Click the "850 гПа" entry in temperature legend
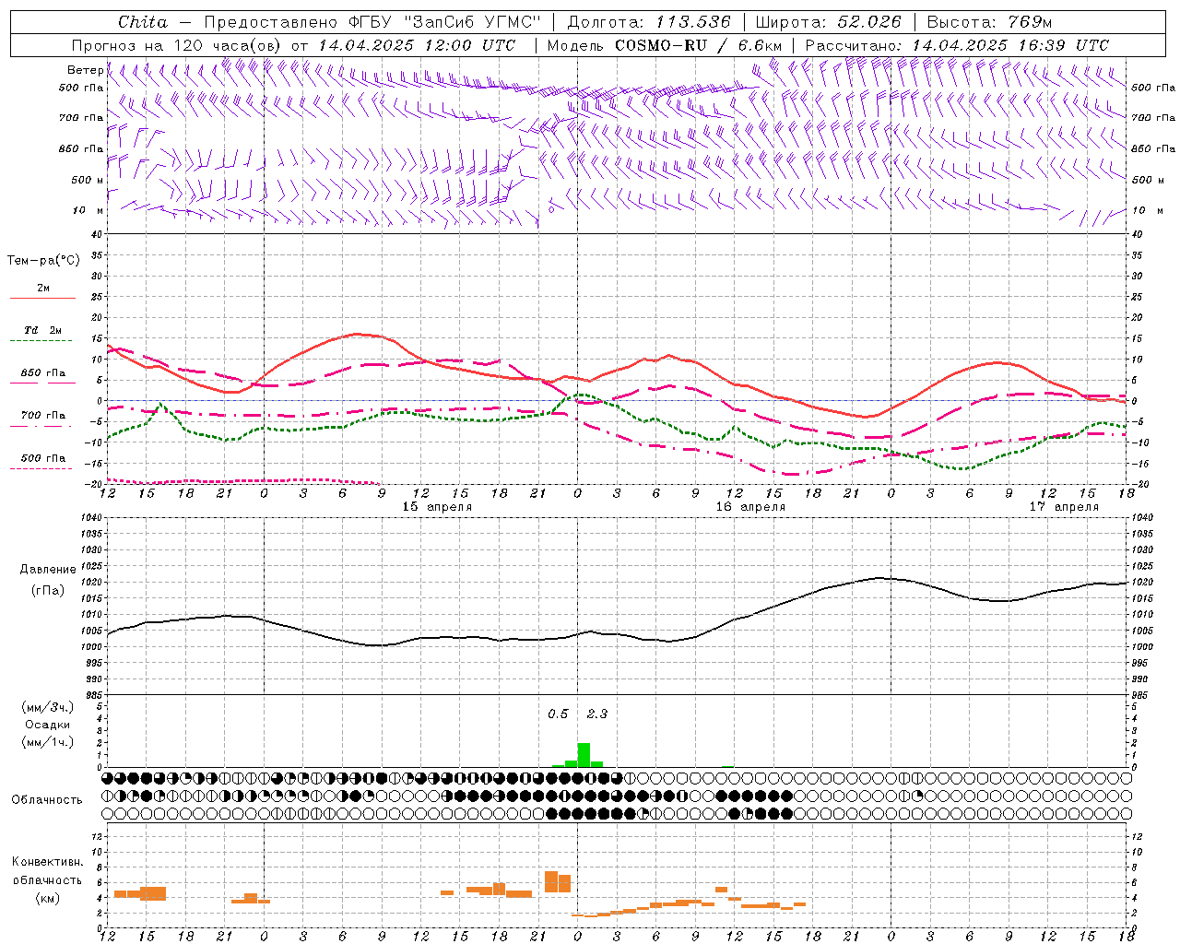Viewport: 1180px width, 944px height. 43,373
